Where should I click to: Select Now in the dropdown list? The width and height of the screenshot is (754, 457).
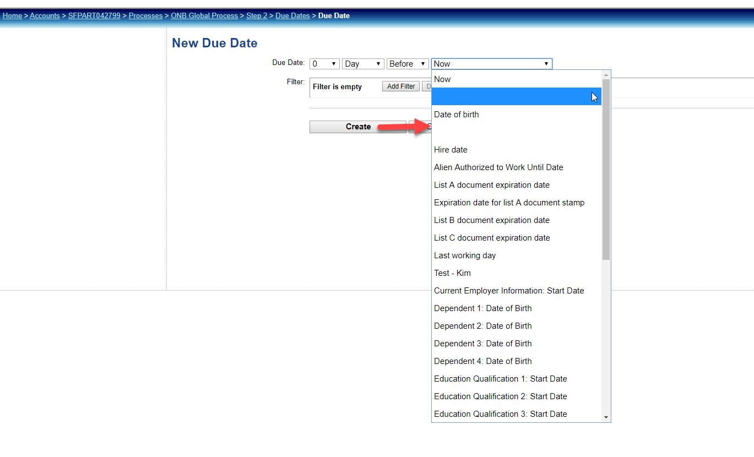pyautogui.click(x=517, y=79)
